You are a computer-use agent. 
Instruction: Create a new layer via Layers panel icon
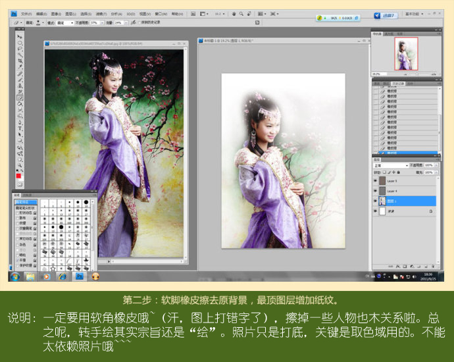coord(426,266)
